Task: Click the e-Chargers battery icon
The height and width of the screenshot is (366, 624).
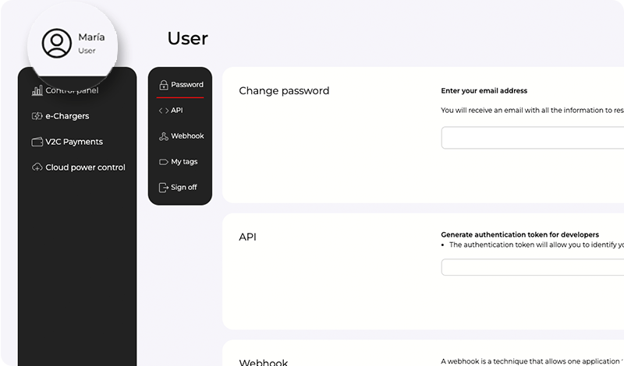Action: tap(37, 116)
